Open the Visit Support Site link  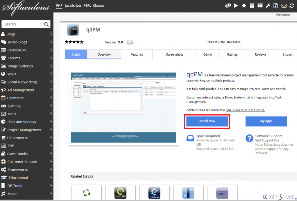(x=267, y=140)
